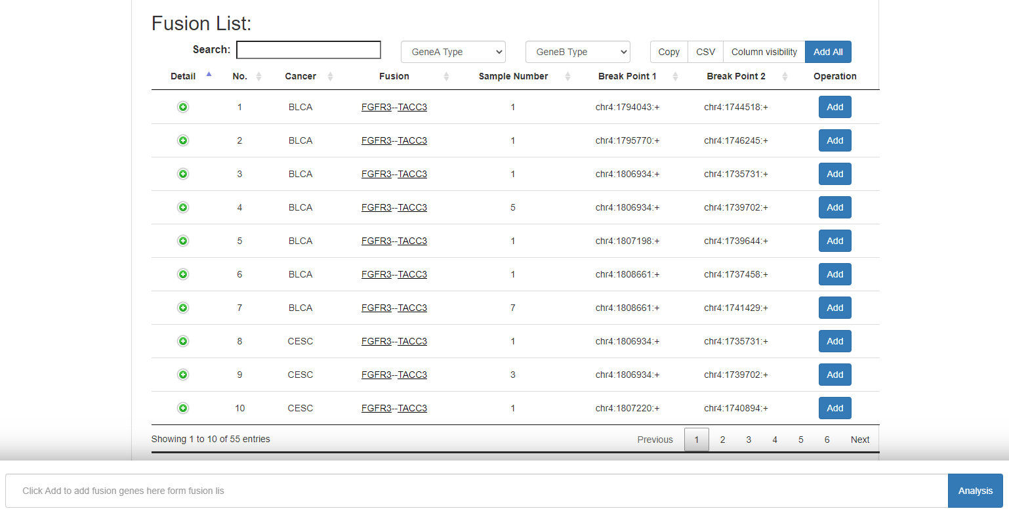Select break point chr4:1795770:+ cell
The width and height of the screenshot is (1009, 513).
[627, 140]
